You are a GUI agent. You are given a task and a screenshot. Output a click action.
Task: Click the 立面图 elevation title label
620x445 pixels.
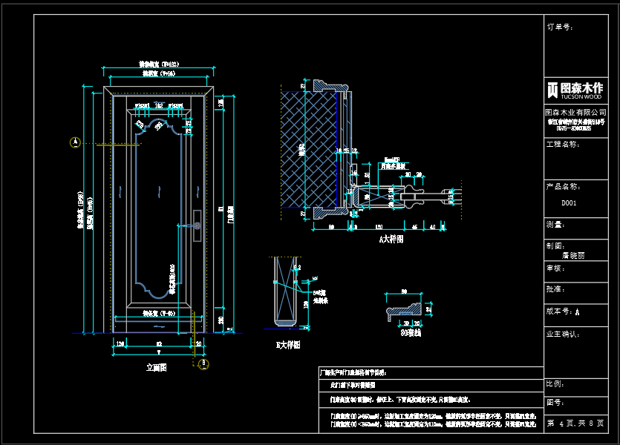point(157,367)
